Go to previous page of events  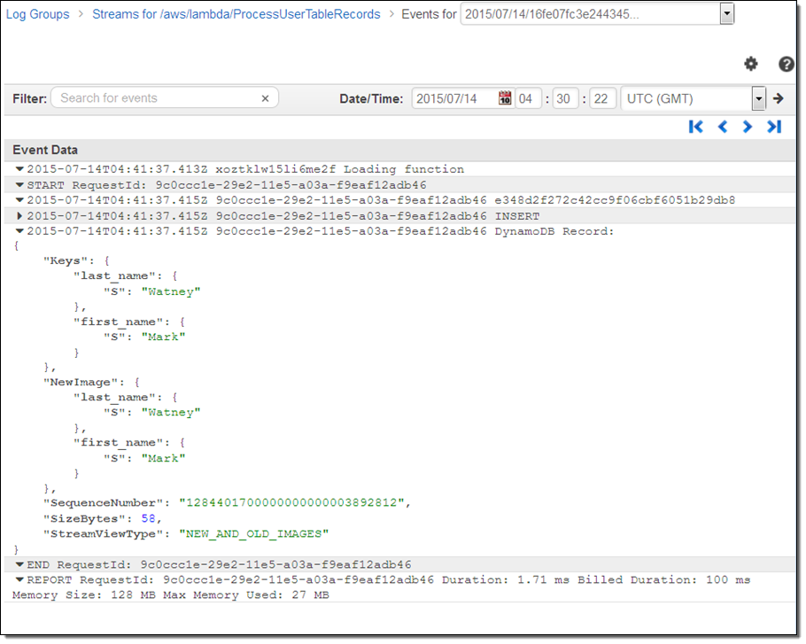tap(722, 127)
